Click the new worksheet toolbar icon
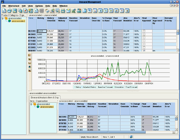The width and height of the screenshot is (180, 140). tap(4, 11)
